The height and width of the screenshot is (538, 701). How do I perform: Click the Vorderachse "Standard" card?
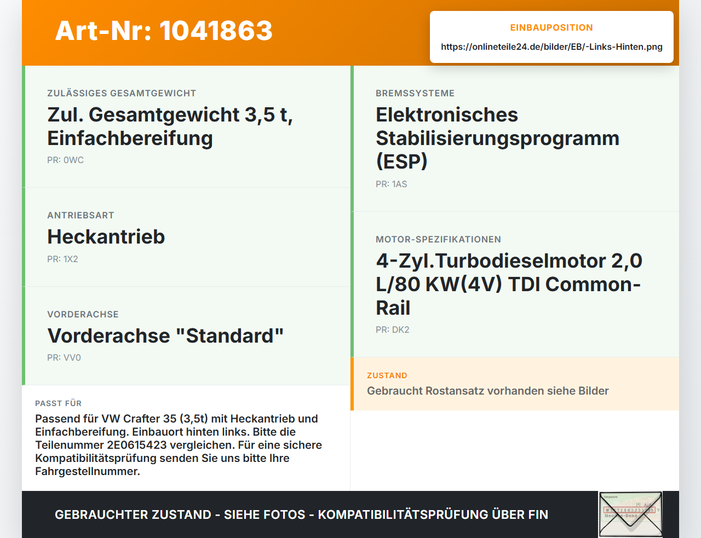186,336
